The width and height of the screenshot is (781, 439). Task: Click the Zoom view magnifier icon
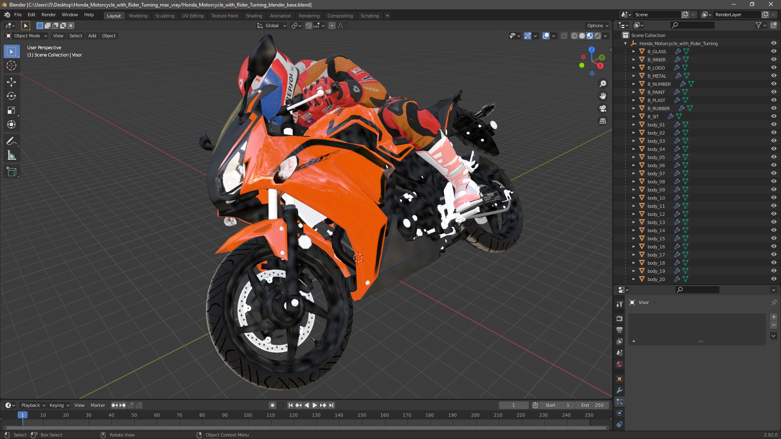pos(603,84)
